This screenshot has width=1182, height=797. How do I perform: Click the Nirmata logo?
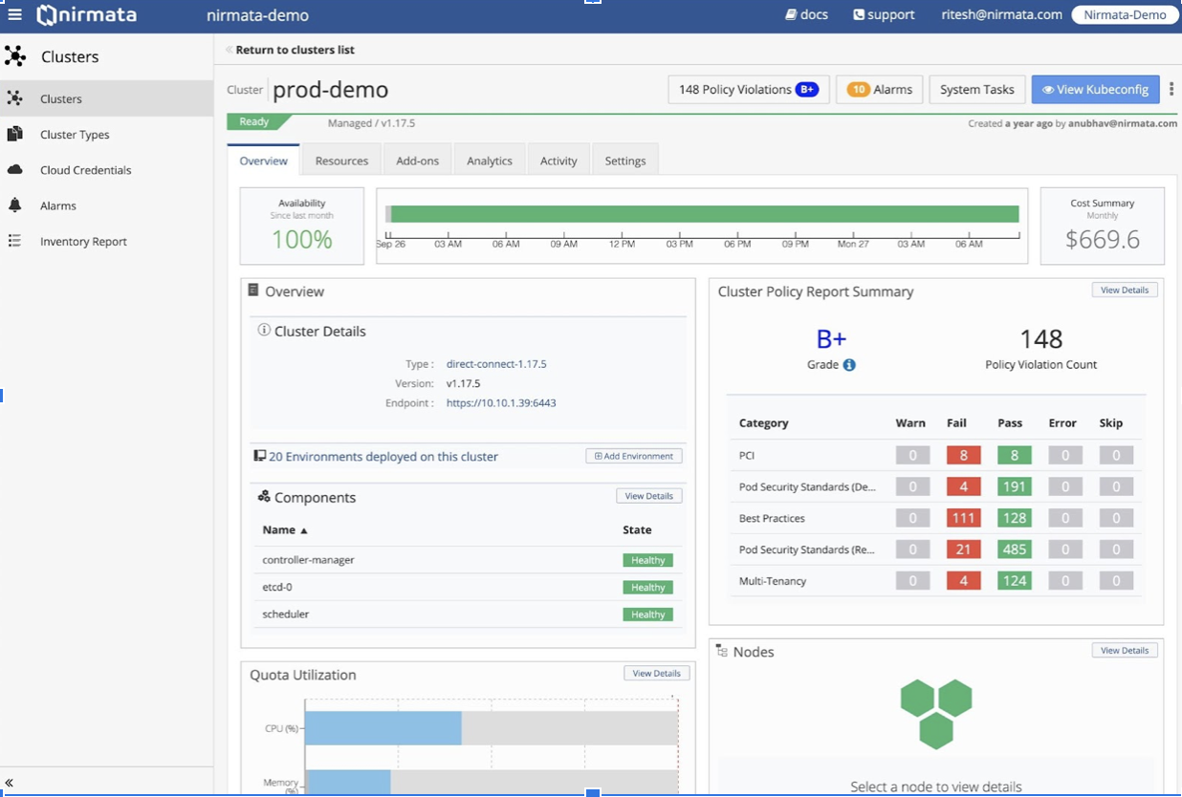[x=87, y=15]
